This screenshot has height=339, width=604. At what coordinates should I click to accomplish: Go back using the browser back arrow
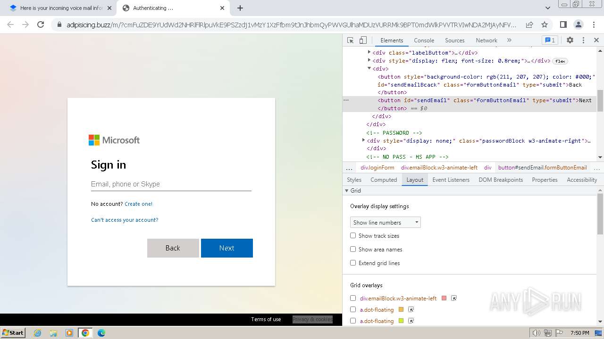pyautogui.click(x=10, y=24)
